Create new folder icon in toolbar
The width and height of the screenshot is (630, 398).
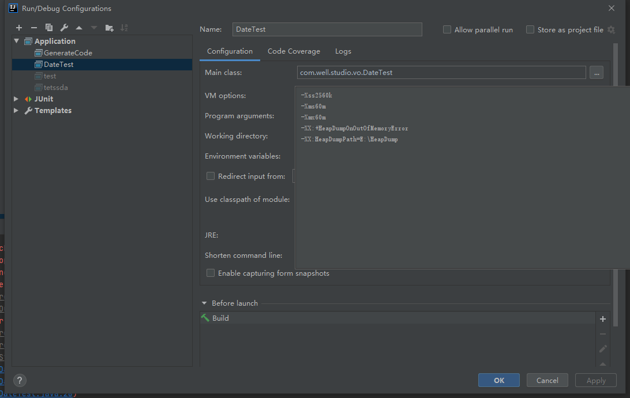coord(109,28)
